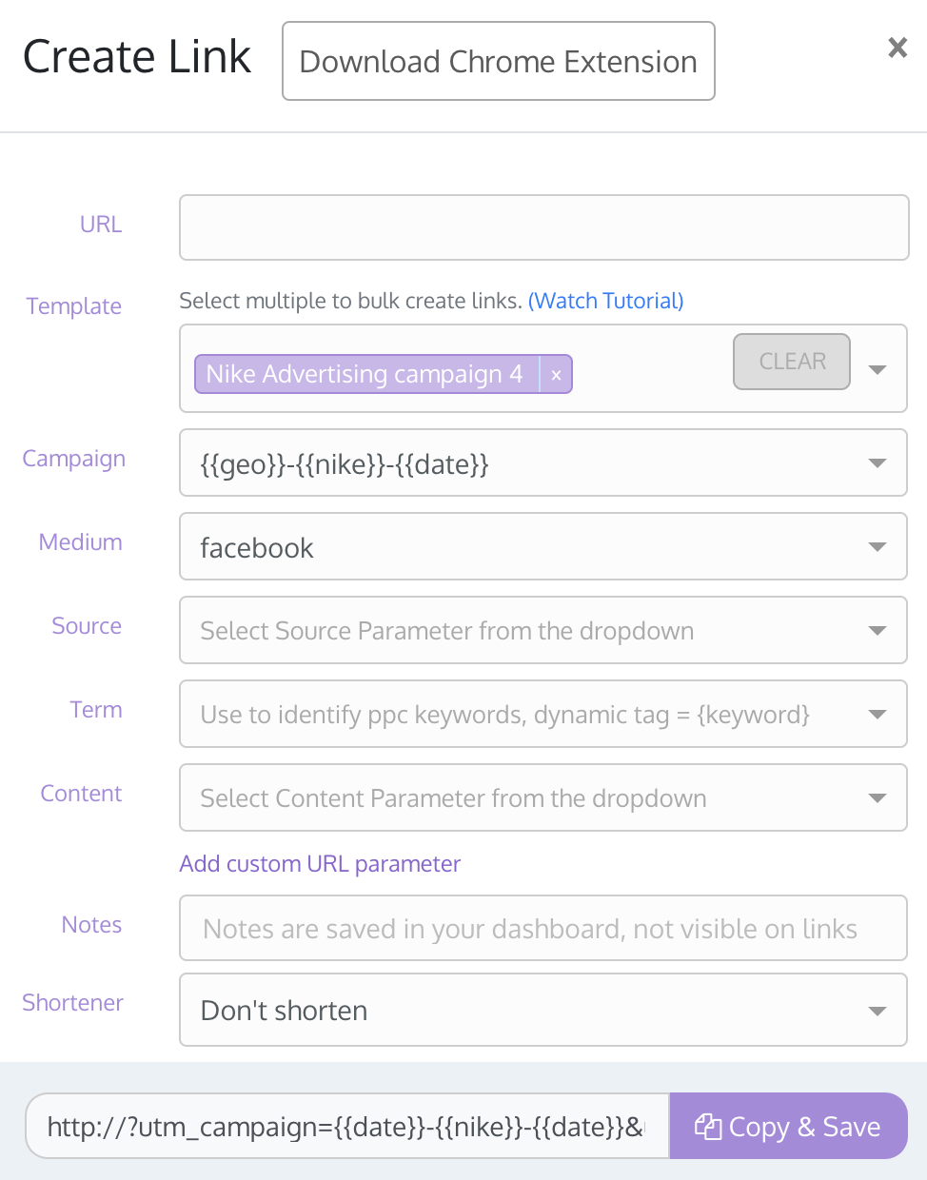927x1180 pixels.
Task: Click the Nike Advertising campaign 4 tag
Action: [x=364, y=374]
